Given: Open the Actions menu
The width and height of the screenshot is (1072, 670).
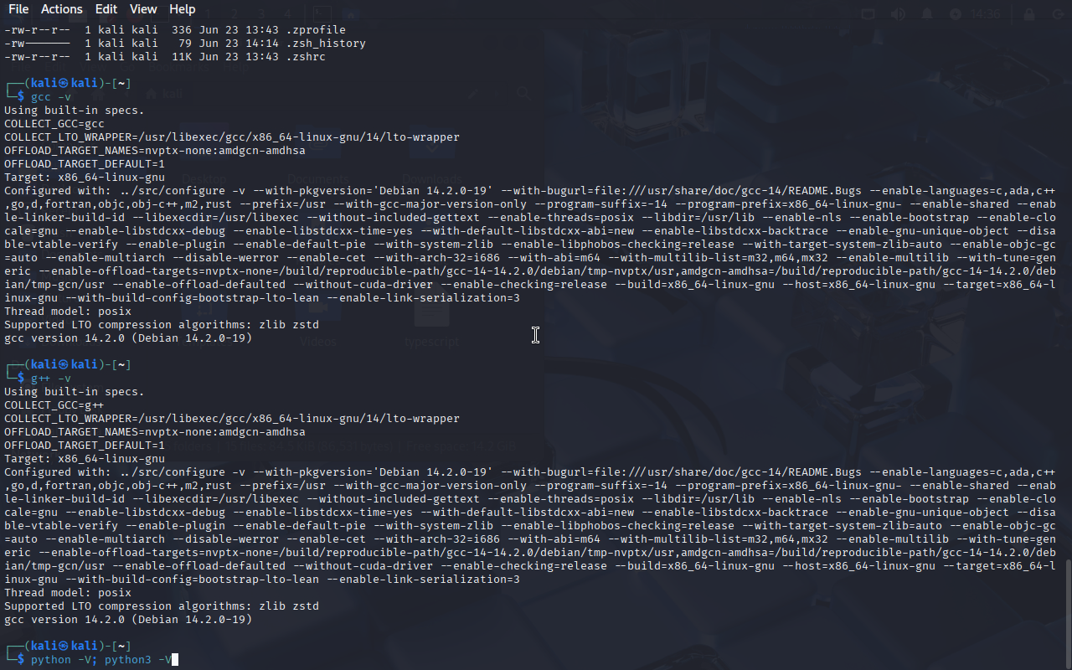Looking at the screenshot, I should coord(62,9).
